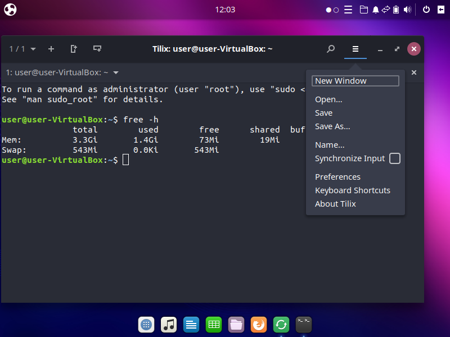Image resolution: width=450 pixels, height=337 pixels.
Task: Click the power button icon
Action: point(426,10)
